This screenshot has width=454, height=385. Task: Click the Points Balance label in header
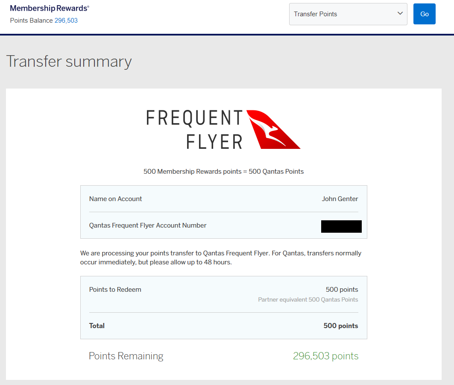tap(32, 21)
